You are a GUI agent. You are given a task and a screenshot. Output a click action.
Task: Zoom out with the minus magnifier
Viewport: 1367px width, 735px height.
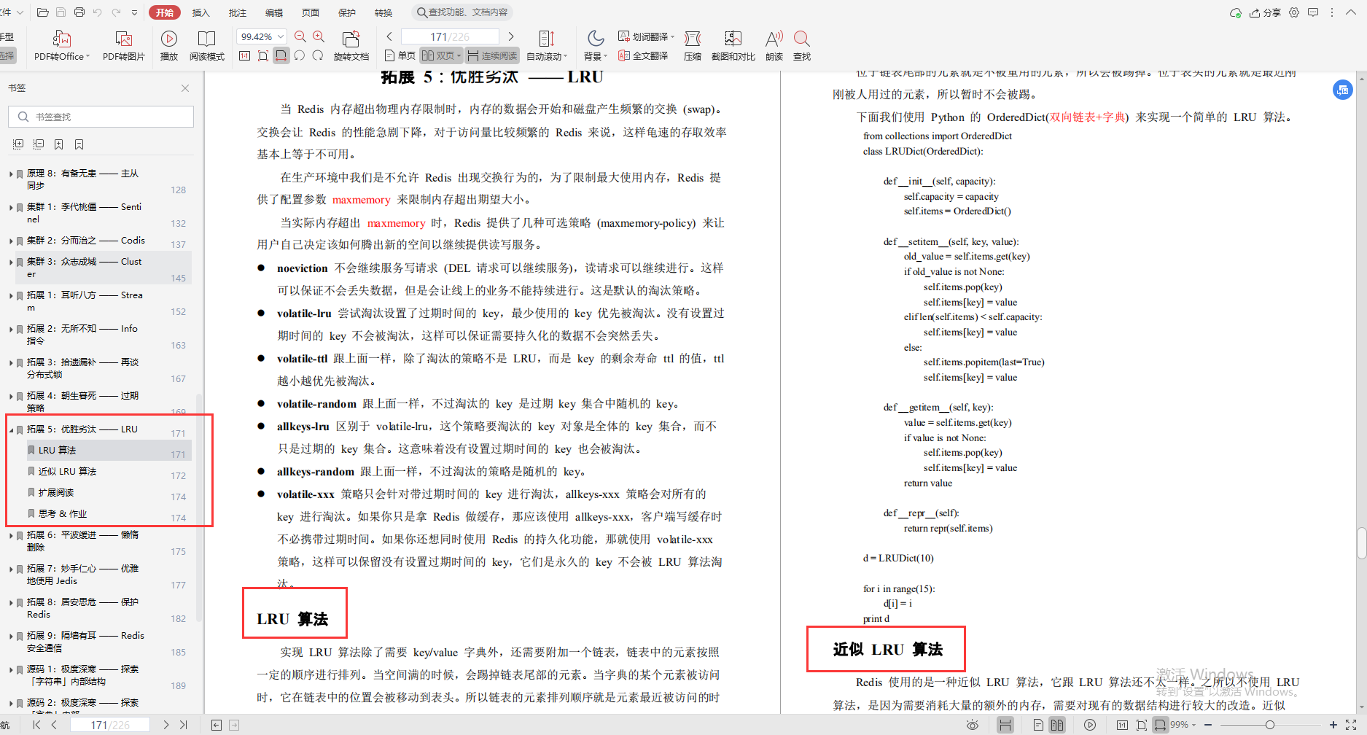[300, 36]
